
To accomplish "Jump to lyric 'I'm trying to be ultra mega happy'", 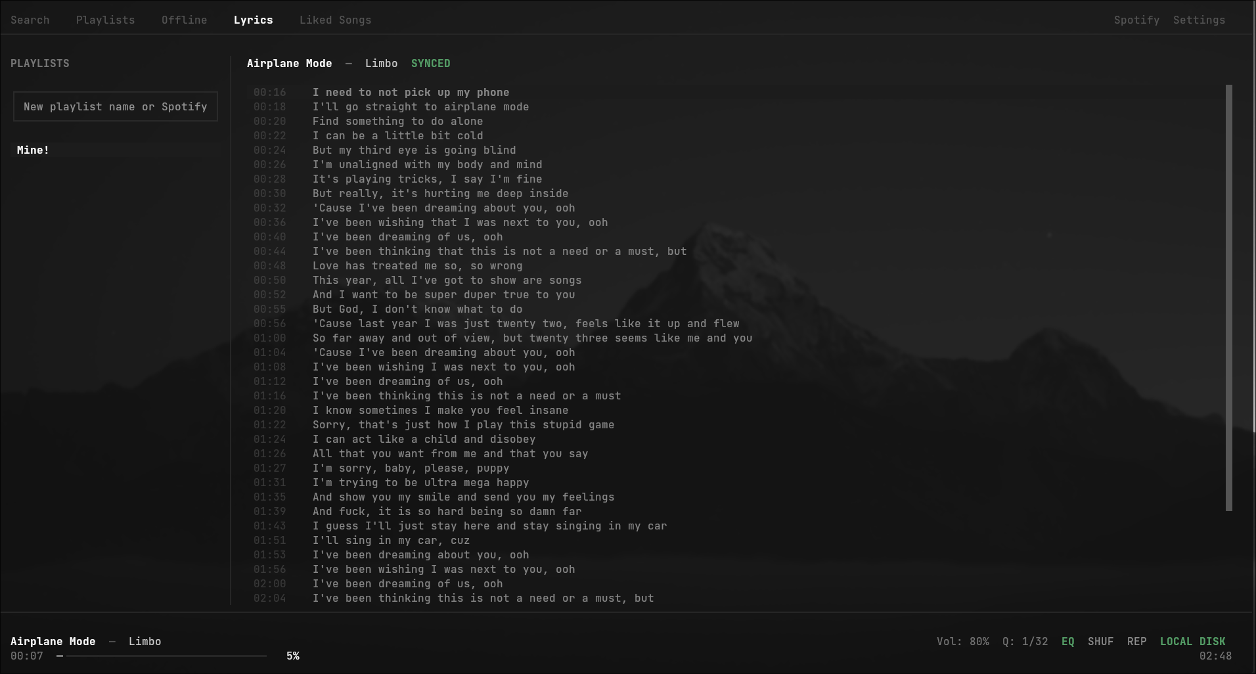I will tap(420, 483).
